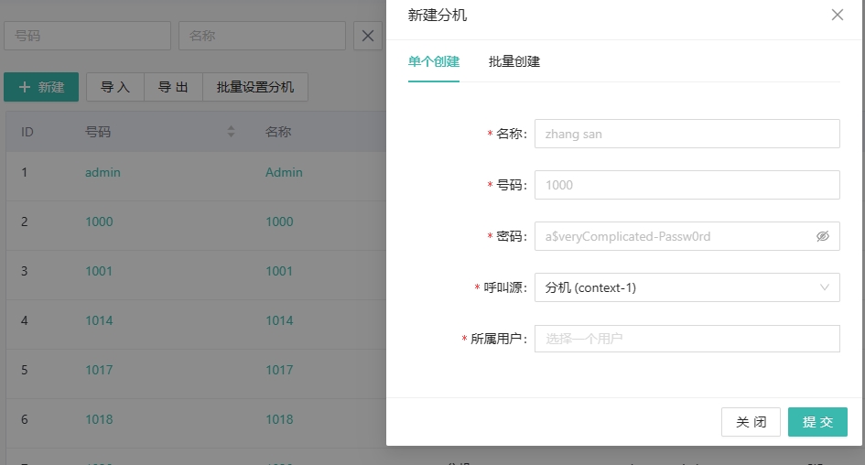Screen dimensions: 865x465
Task: Open the 所属用户 user selector
Action: (x=687, y=339)
